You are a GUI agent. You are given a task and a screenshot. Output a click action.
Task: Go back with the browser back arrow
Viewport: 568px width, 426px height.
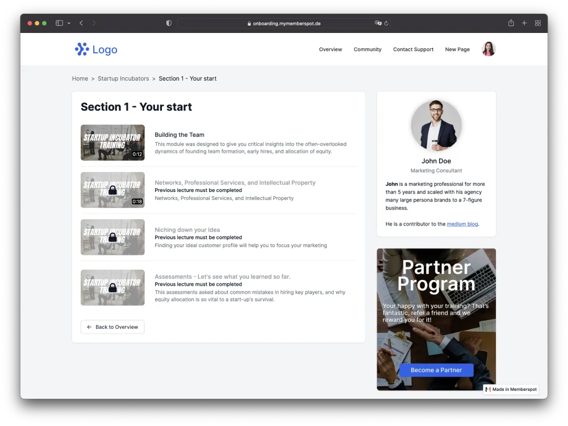(x=81, y=23)
